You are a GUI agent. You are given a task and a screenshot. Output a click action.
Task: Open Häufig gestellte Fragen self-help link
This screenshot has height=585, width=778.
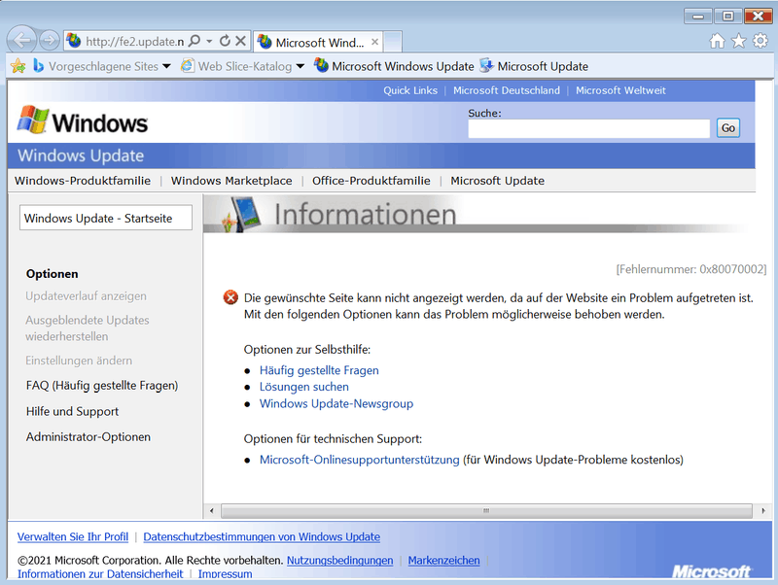click(x=319, y=370)
